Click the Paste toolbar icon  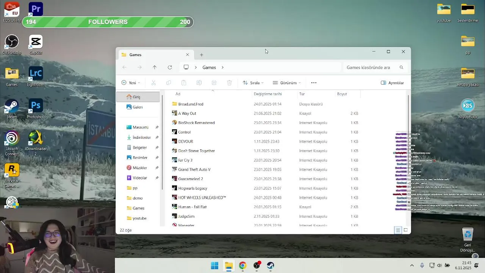[x=184, y=83]
